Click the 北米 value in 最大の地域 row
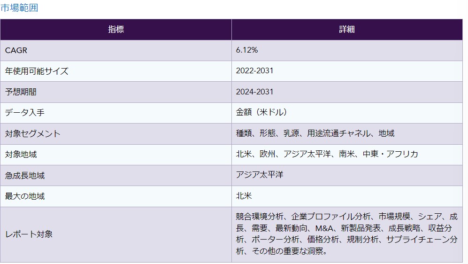This screenshot has height=264, width=468. click(244, 196)
